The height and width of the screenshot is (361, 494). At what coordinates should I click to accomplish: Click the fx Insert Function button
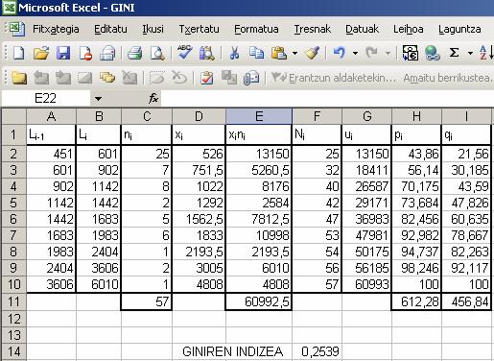[153, 98]
